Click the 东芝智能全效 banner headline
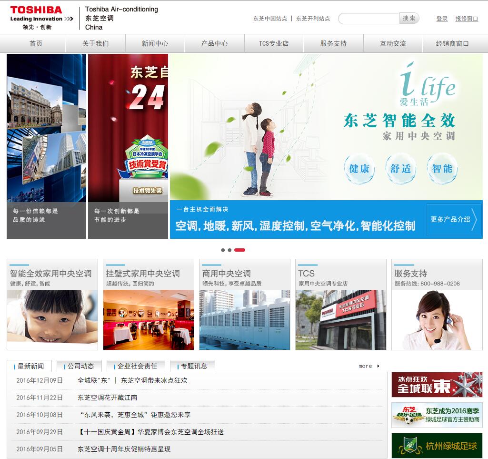The width and height of the screenshot is (488, 459). click(x=399, y=121)
